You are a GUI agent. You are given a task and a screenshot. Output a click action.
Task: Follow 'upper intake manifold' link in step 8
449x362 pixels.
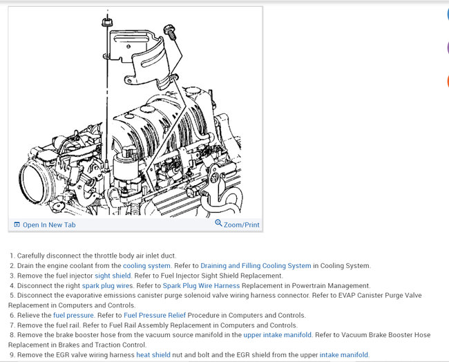pyautogui.click(x=277, y=335)
